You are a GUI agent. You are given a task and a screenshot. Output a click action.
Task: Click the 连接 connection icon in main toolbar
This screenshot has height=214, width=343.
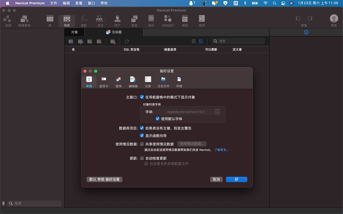[7, 19]
